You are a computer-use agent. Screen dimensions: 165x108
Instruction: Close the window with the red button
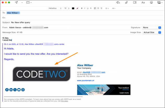3,2
